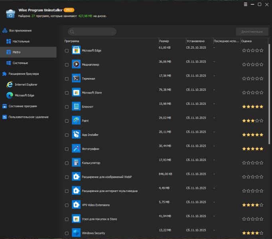The width and height of the screenshot is (272, 239).
Task: Click the Терминал app icon
Action: (76, 78)
